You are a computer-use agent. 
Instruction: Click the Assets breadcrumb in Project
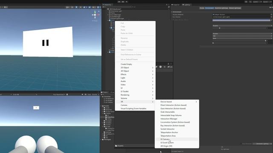(x=120, y=146)
